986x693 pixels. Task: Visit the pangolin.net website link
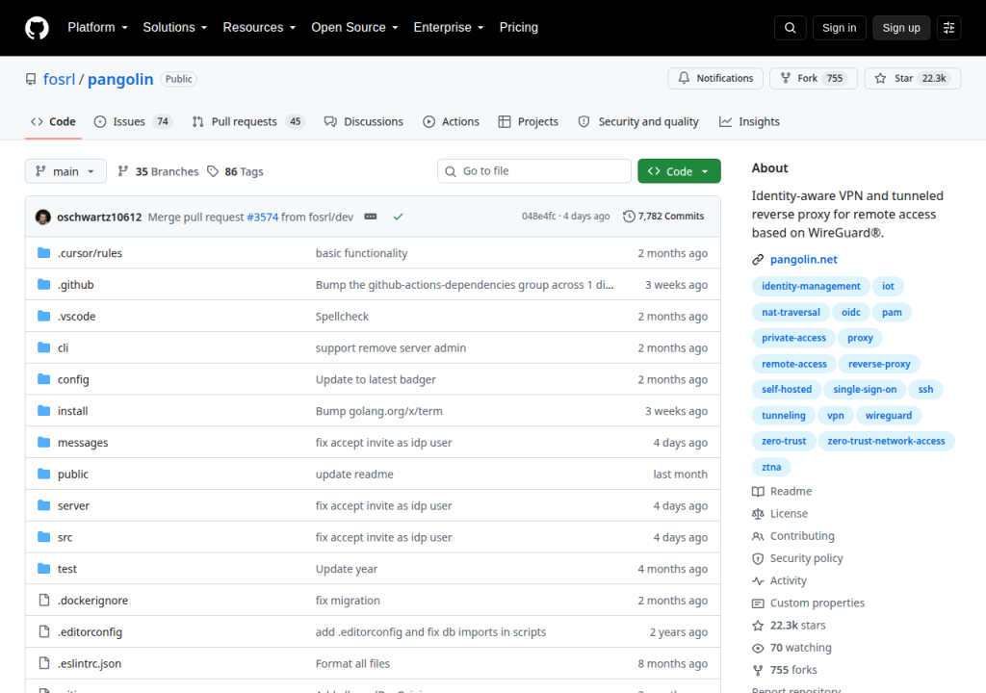[804, 260]
